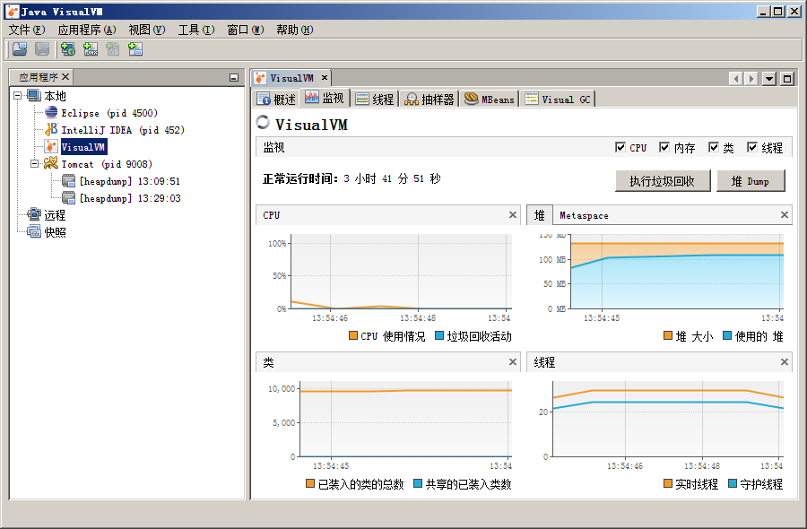Click the last toolbar icon after coredump
The image size is (807, 529).
click(135, 49)
